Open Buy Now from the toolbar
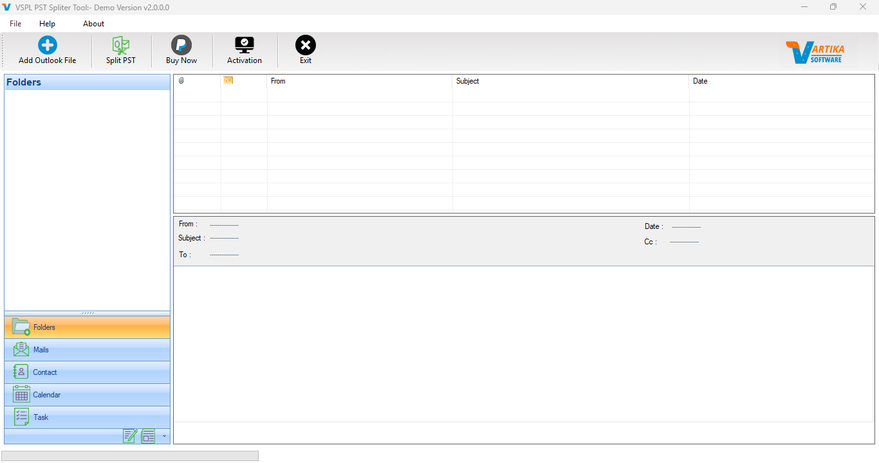 click(181, 50)
